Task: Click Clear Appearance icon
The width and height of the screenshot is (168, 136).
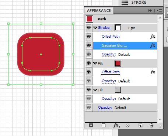Action: tap(128, 125)
